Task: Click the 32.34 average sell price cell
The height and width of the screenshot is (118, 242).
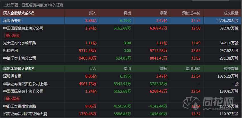Action: pyautogui.click(x=196, y=76)
